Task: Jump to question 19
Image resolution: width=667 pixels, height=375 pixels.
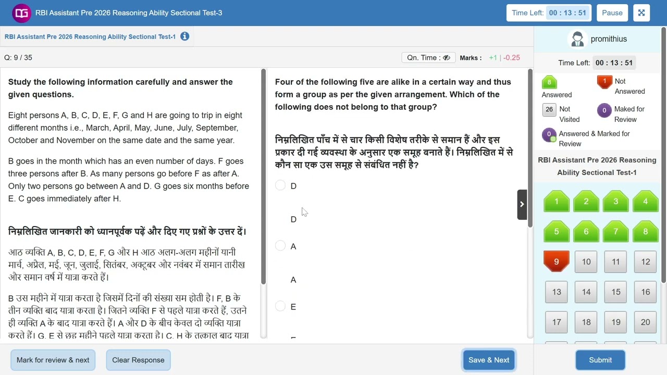Action: click(616, 322)
